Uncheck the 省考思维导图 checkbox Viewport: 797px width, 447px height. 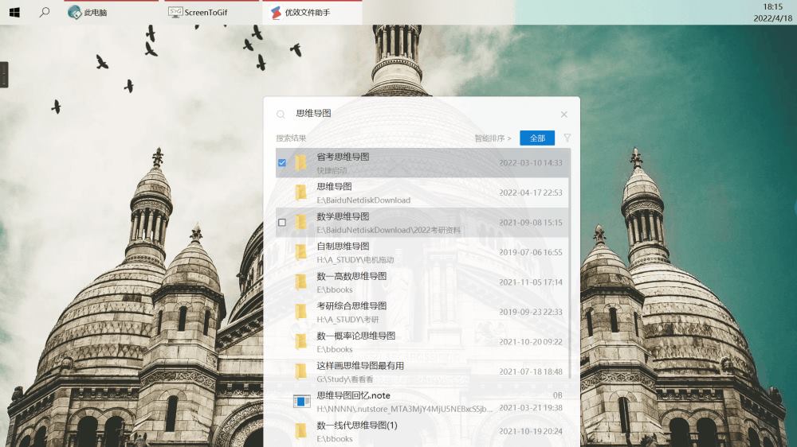[282, 163]
